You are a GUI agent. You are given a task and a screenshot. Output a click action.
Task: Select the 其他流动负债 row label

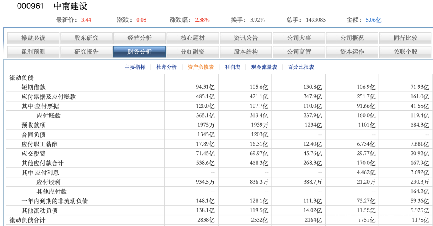[39, 210]
